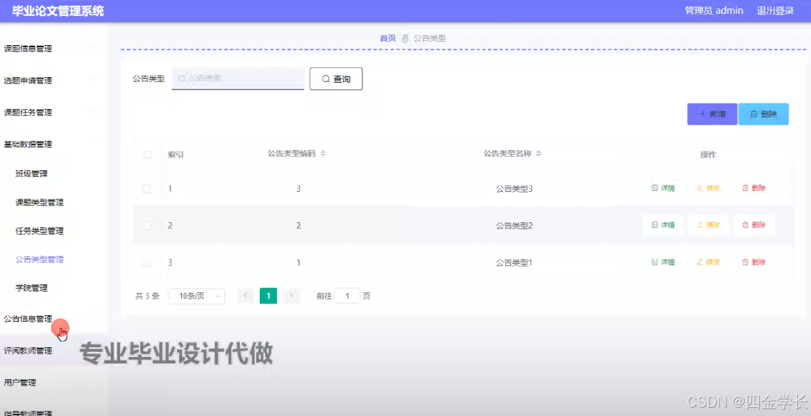Check the checkbox for 公告类型2 row
Viewport: 811px width, 416px height.
147,225
